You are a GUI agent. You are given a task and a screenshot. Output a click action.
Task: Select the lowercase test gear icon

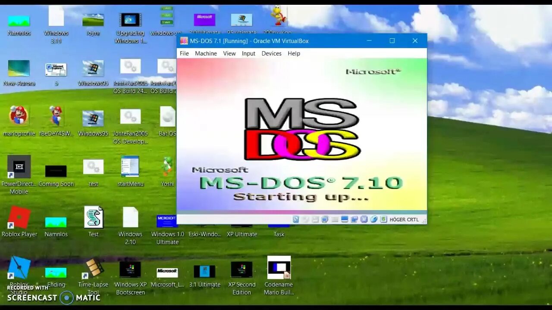(x=93, y=172)
